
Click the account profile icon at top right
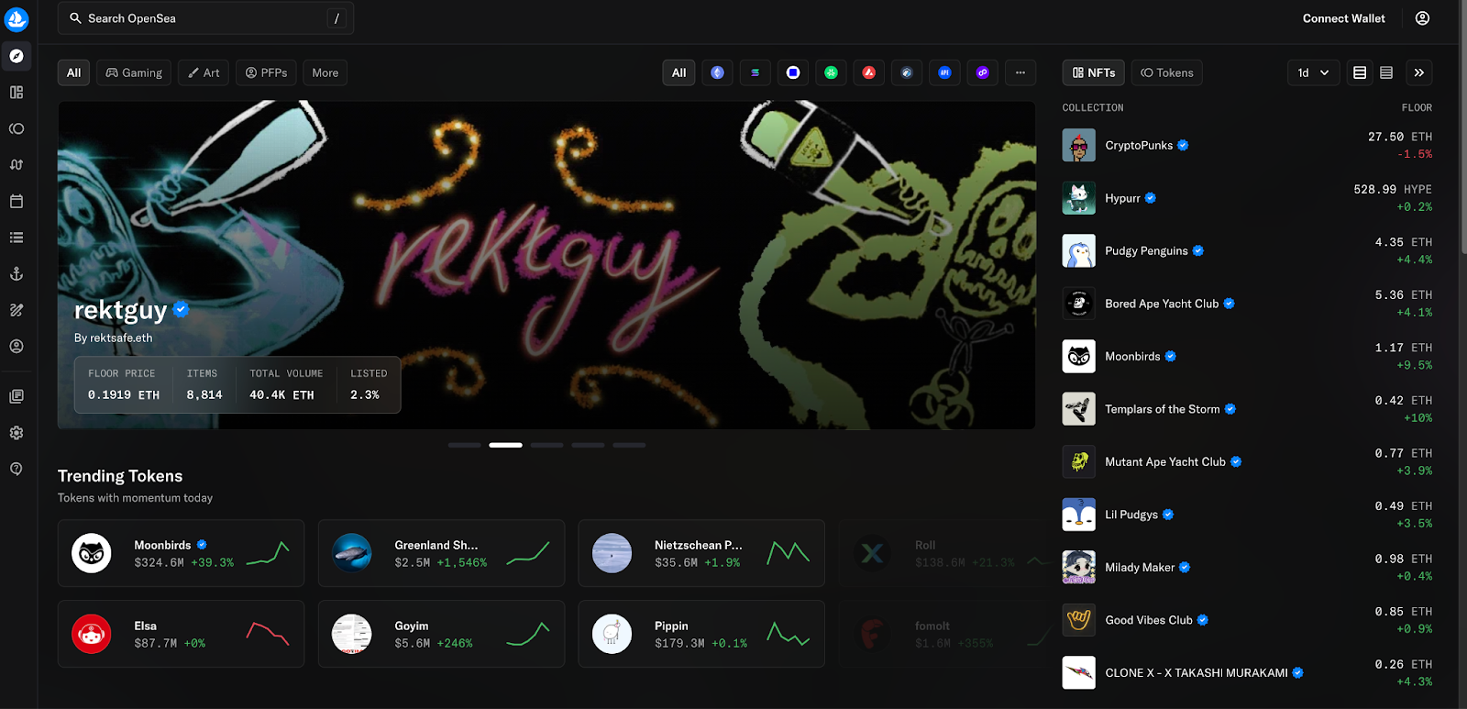pos(1422,18)
